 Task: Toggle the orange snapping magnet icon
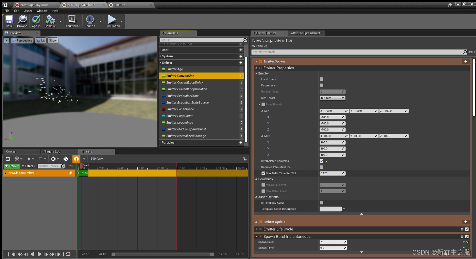pos(76,159)
